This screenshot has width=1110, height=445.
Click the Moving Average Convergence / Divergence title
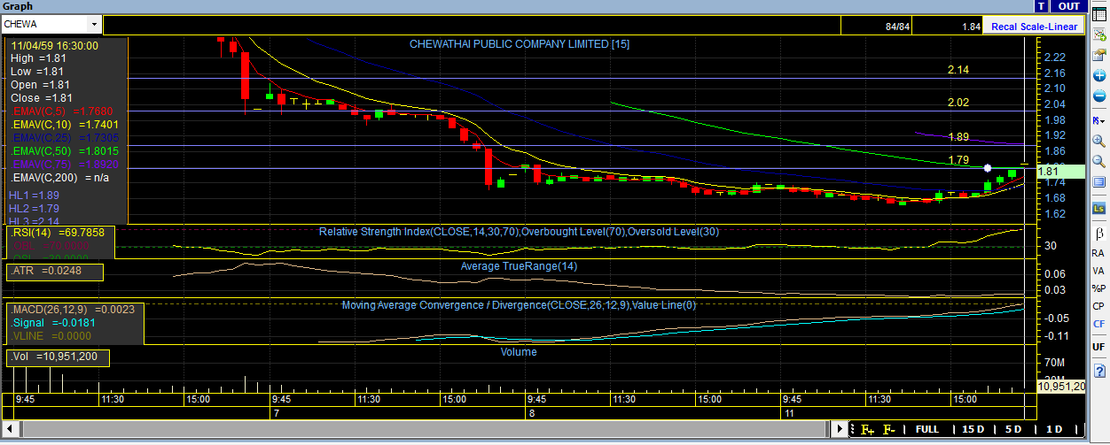pos(520,305)
